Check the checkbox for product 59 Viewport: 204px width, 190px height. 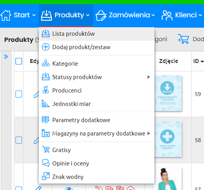coord(19,94)
